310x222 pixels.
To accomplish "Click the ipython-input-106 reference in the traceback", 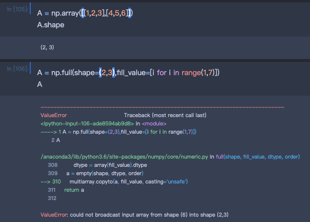I will point(90,123).
